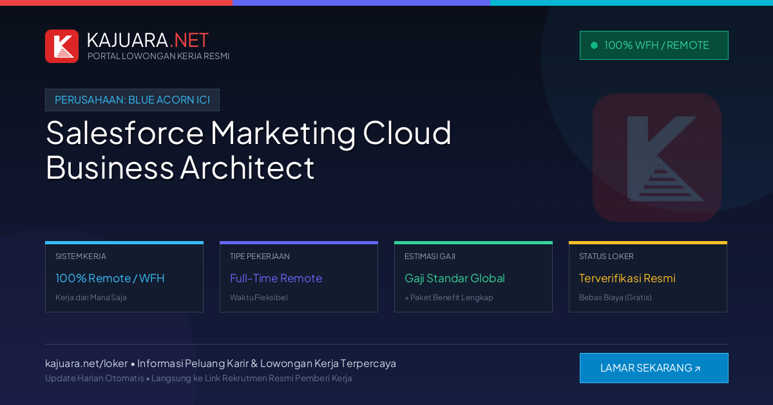This screenshot has width=773, height=405.
Task: Click the KAJUARA.NET site title
Action: point(148,40)
